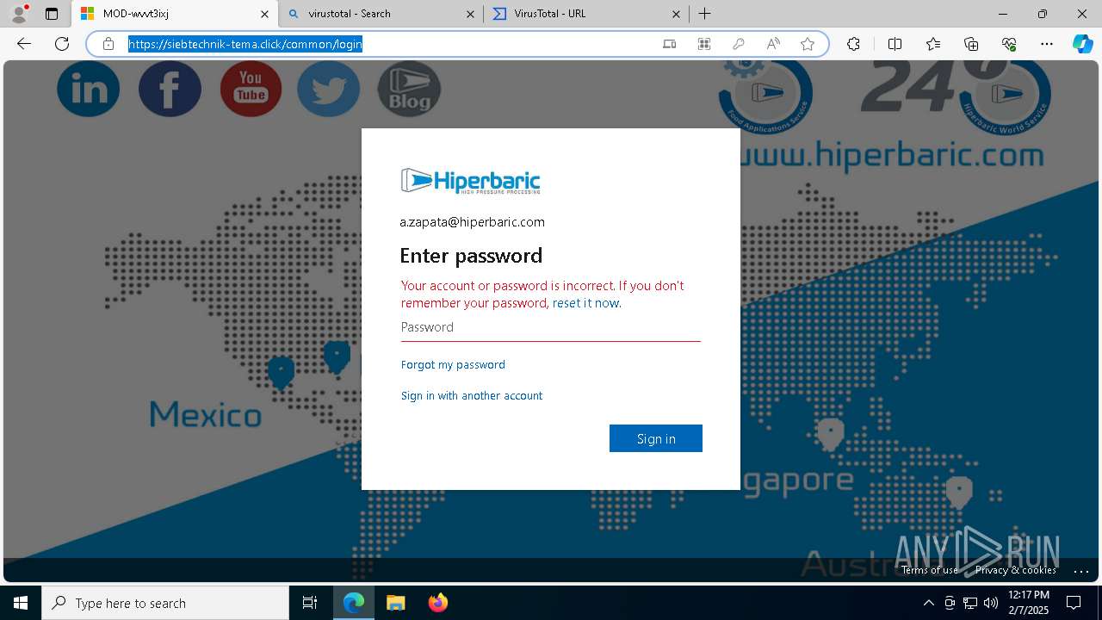
Task: Start Read aloud from address bar
Action: pyautogui.click(x=773, y=44)
